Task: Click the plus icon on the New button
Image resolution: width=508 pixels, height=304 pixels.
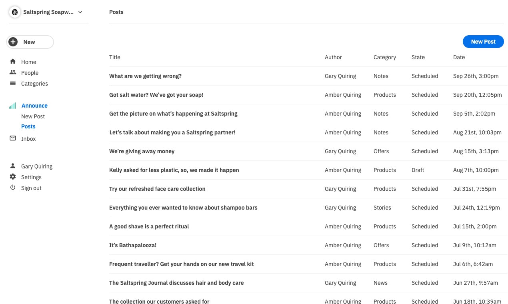Action: (13, 42)
